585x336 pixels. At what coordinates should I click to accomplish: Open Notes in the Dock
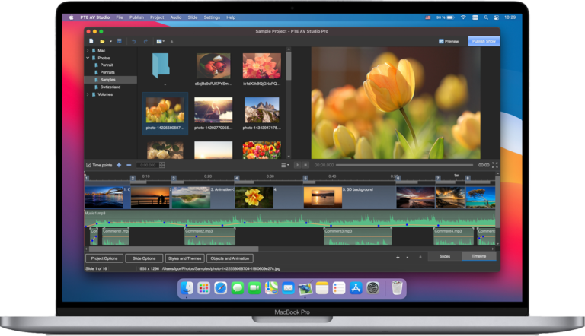[322, 288]
